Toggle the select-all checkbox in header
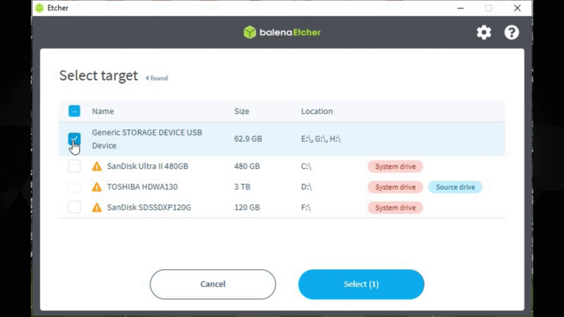Image resolution: width=564 pixels, height=317 pixels. pos(74,111)
